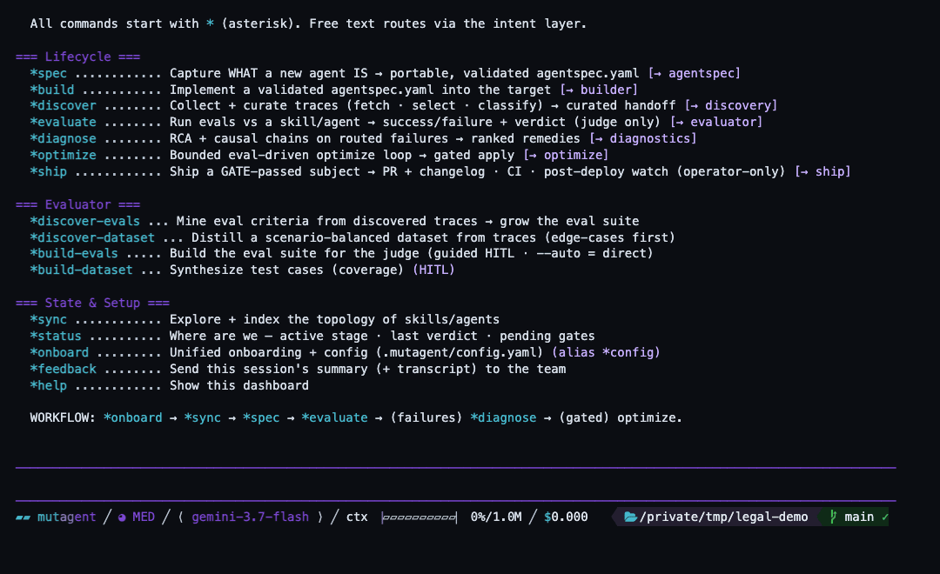Click *evaluate in the WORKFLOW line

tap(334, 417)
